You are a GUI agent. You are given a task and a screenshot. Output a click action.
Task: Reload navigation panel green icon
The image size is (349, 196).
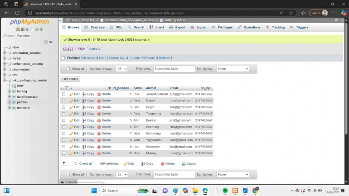point(41,29)
